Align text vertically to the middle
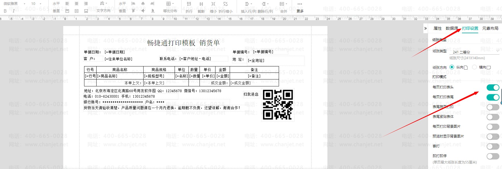Screen dimensions: 502x169 (77, 11)
